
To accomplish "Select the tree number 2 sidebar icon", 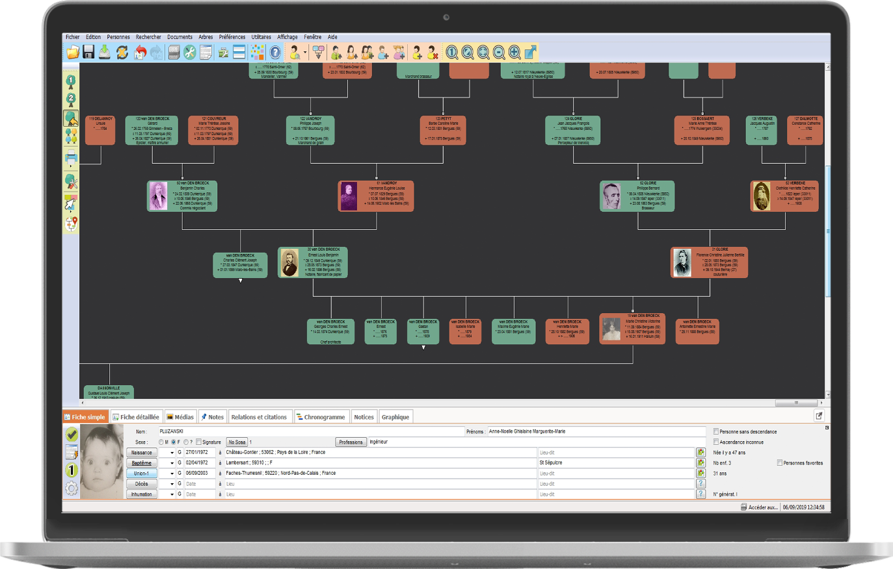I will [x=71, y=99].
